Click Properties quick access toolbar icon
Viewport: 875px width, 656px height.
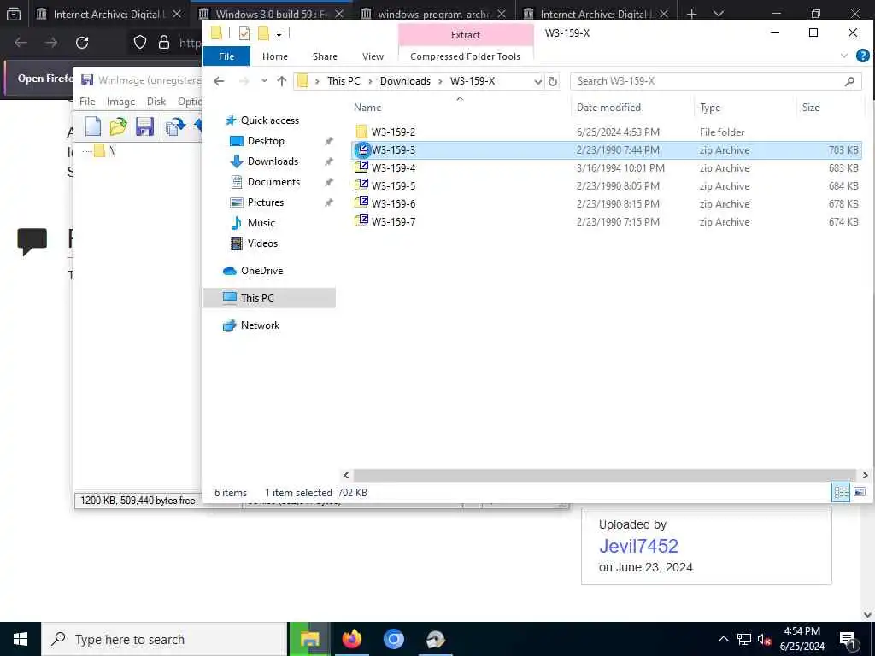point(244,33)
